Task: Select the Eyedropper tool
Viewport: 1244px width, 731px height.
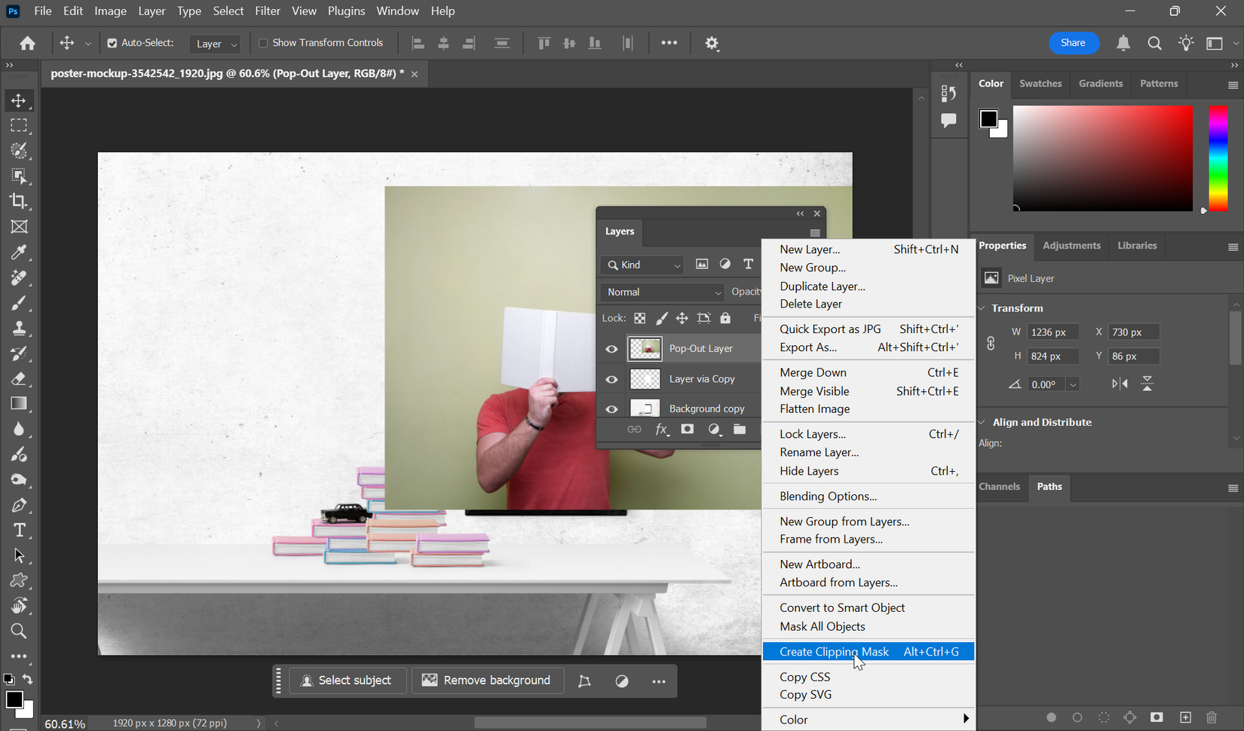Action: pos(20,252)
